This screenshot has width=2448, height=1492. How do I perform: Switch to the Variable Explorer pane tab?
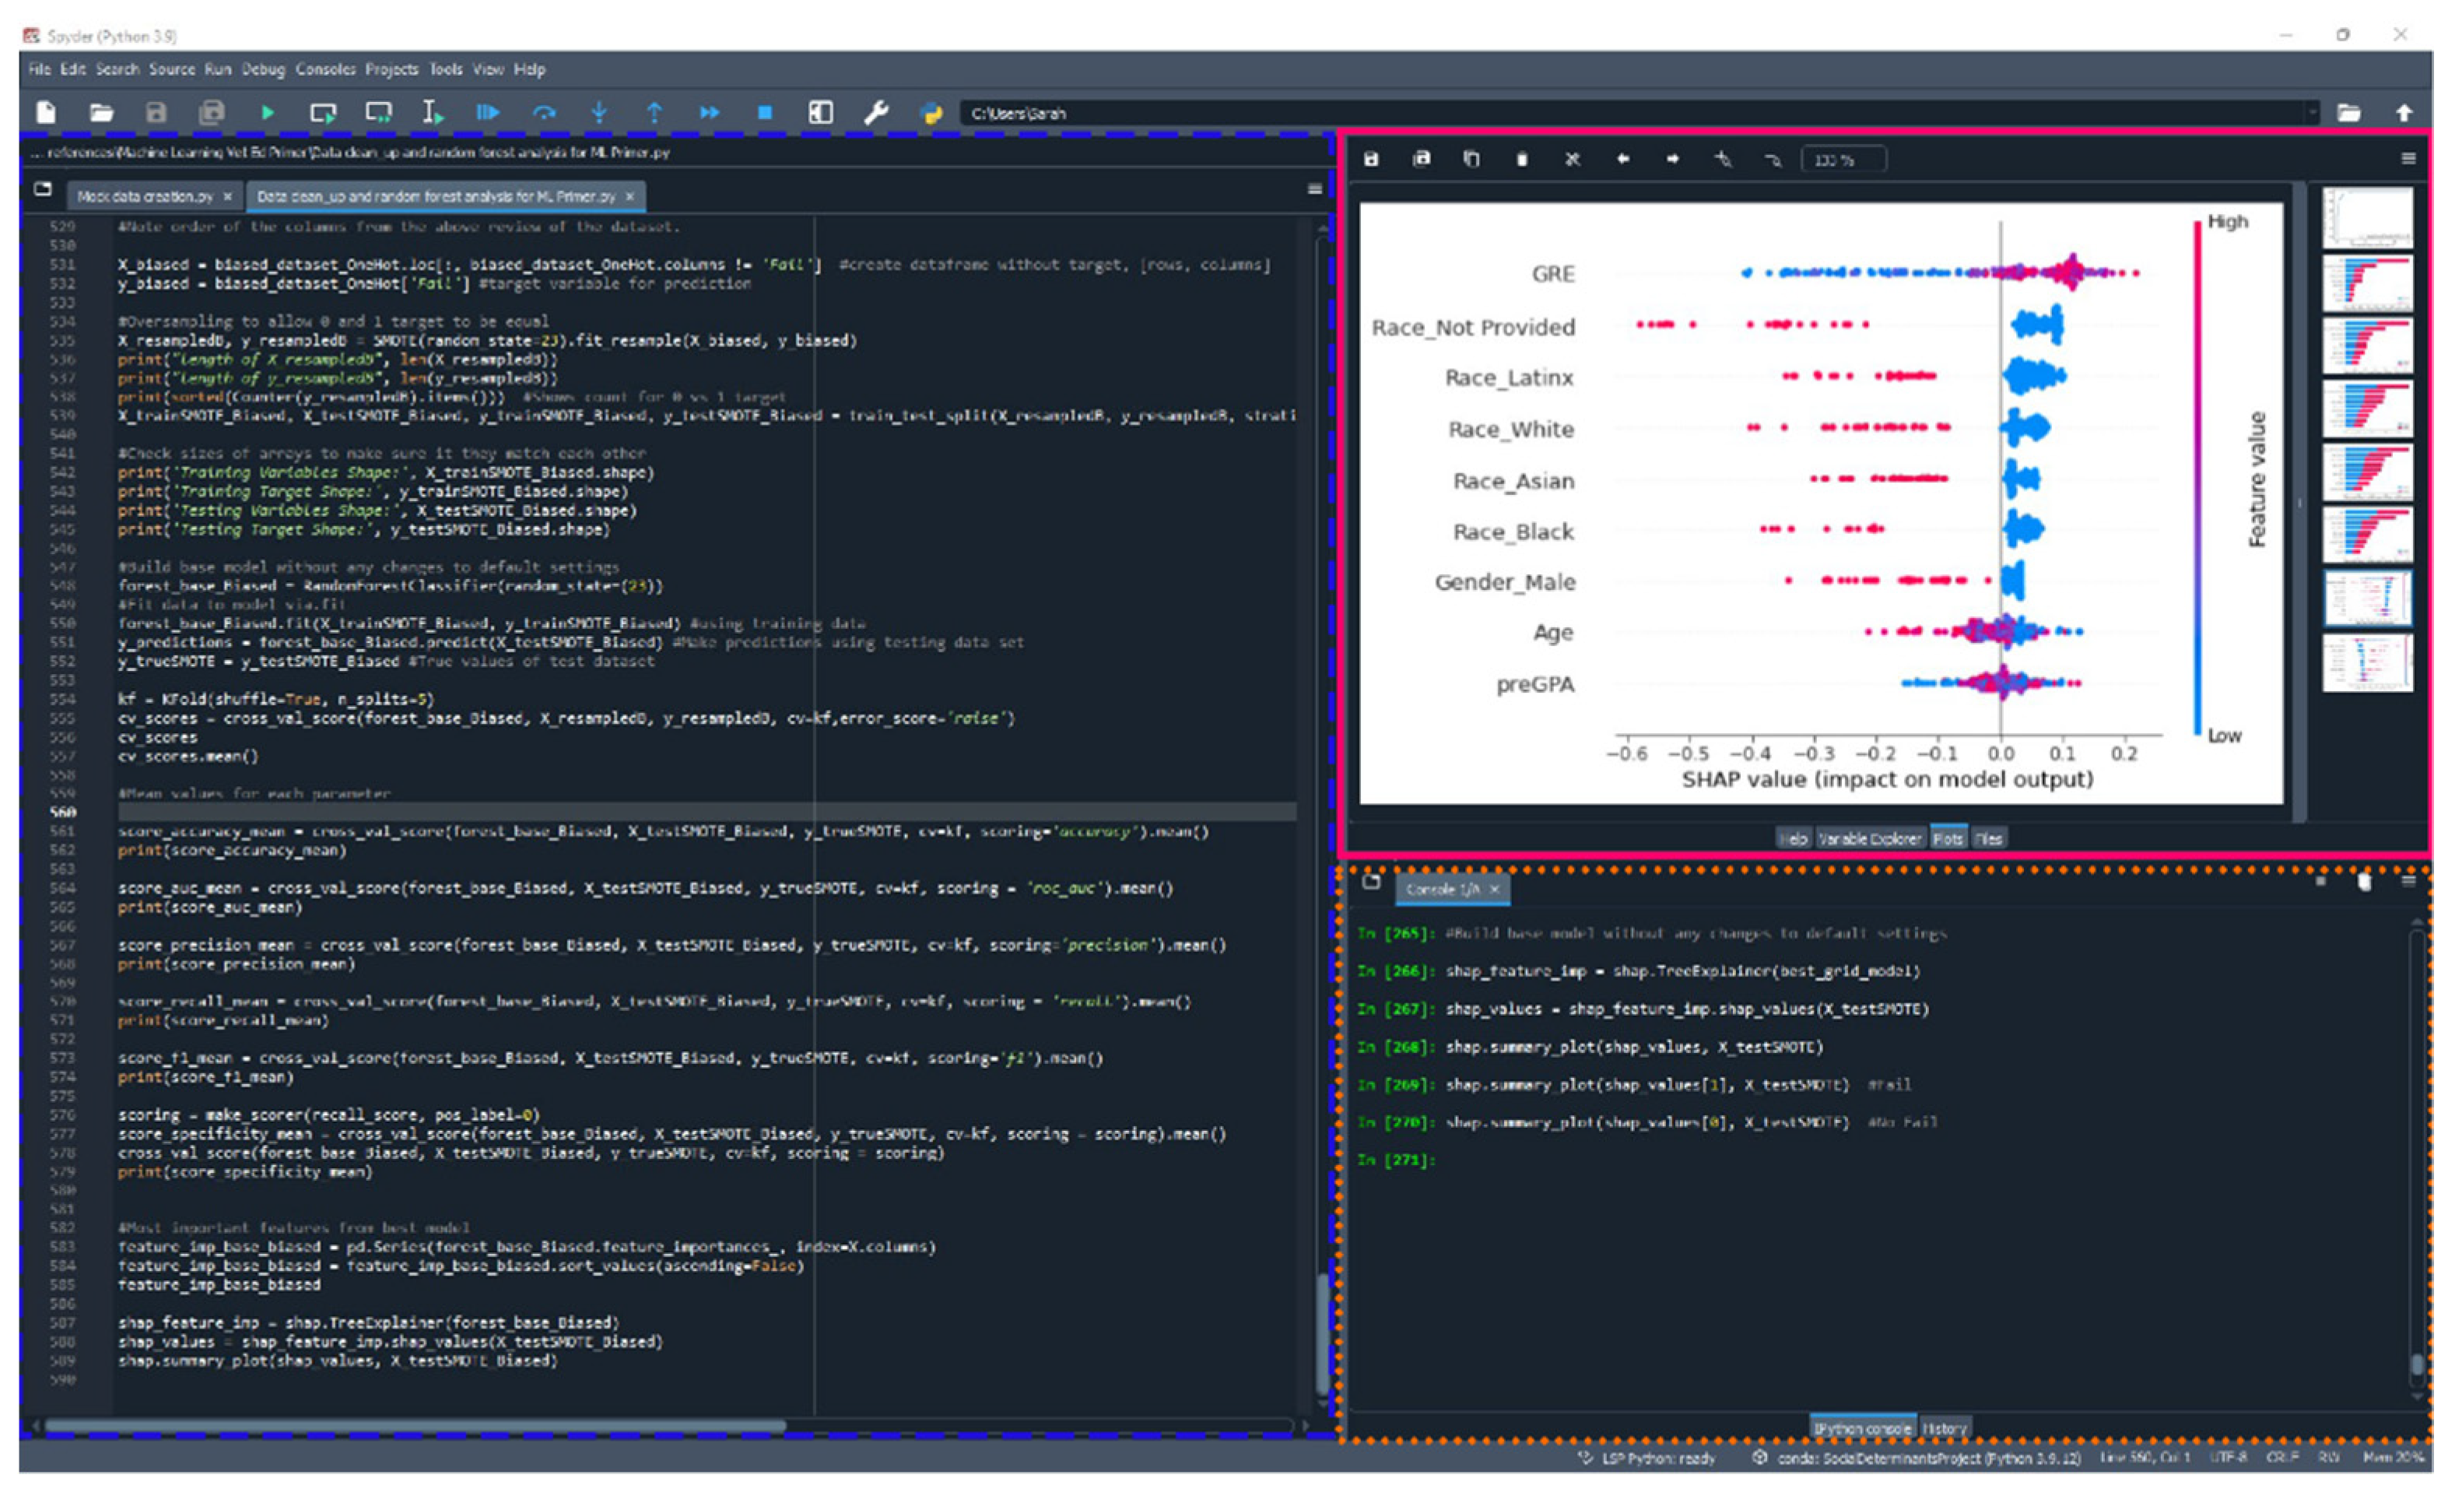[x=1869, y=839]
